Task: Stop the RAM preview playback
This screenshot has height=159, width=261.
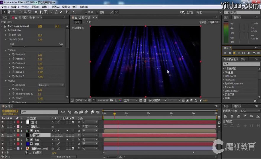Action: click(234, 53)
